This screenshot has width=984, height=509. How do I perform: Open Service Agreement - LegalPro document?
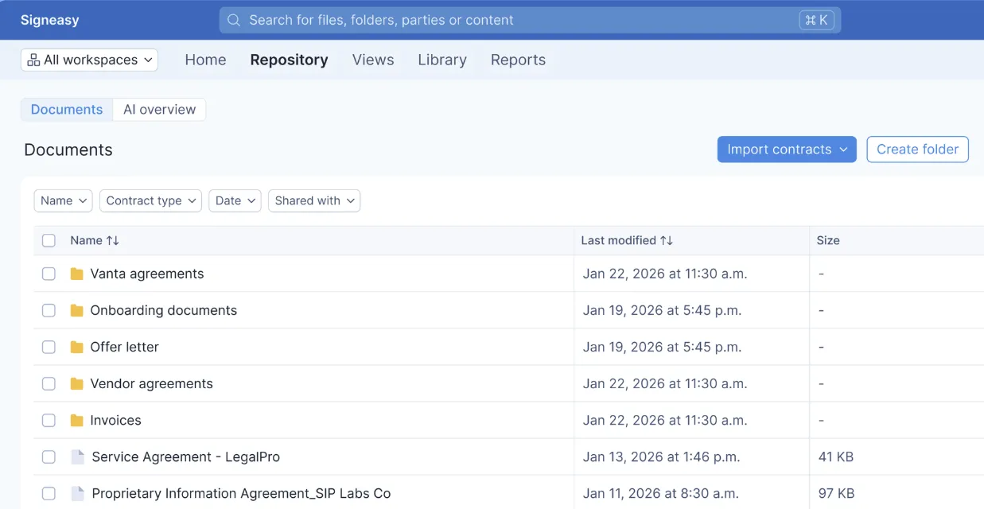[186, 457]
